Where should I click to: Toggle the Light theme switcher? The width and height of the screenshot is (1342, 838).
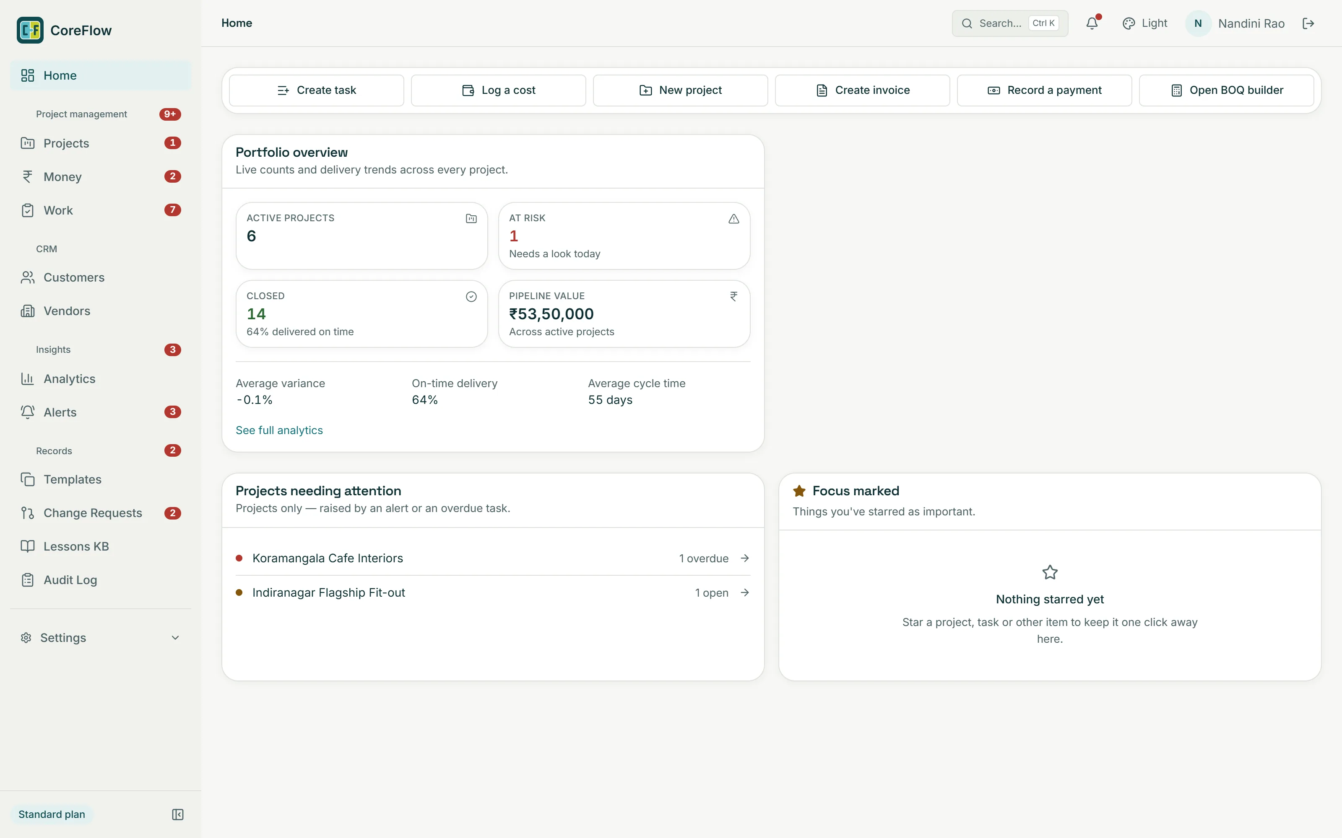1144,23
